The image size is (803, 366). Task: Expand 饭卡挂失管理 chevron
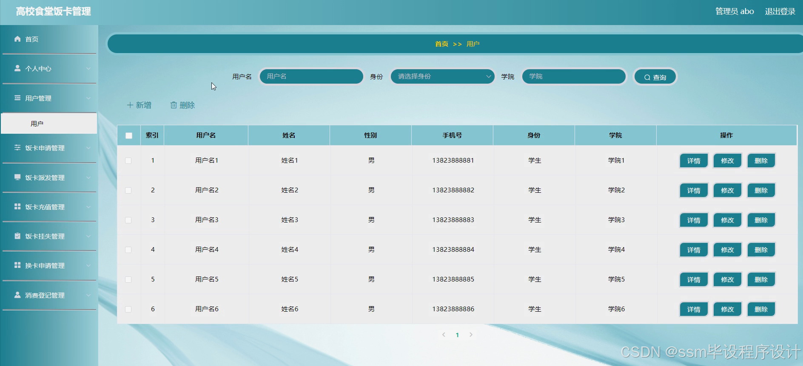[x=88, y=236]
